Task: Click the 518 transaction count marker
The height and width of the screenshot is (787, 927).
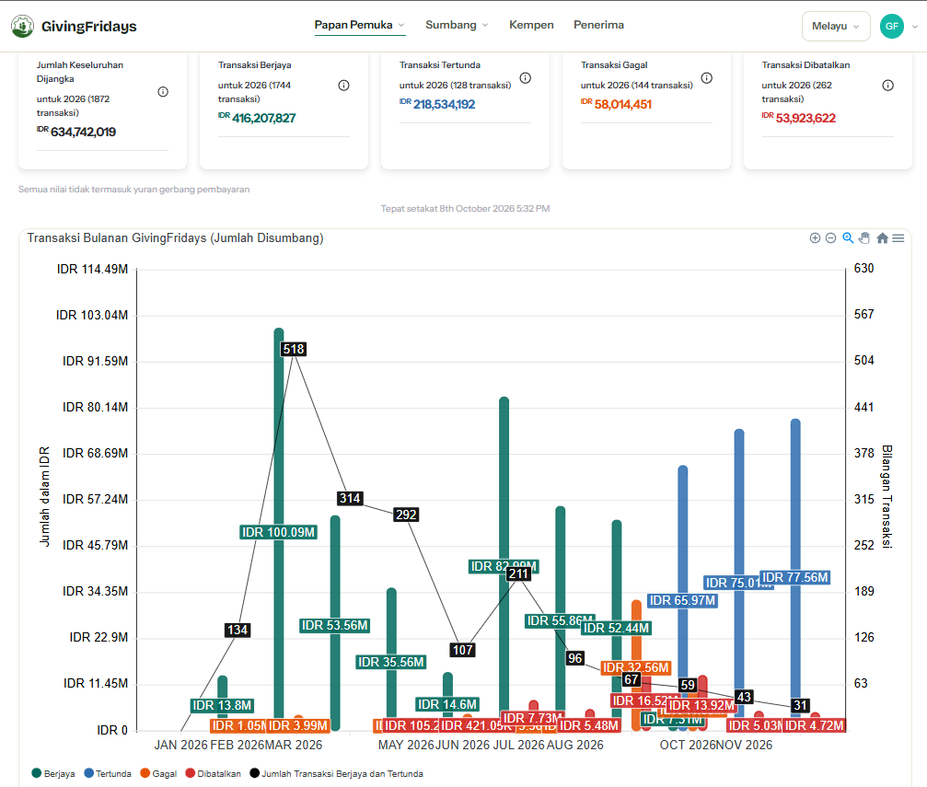Action: pos(294,349)
